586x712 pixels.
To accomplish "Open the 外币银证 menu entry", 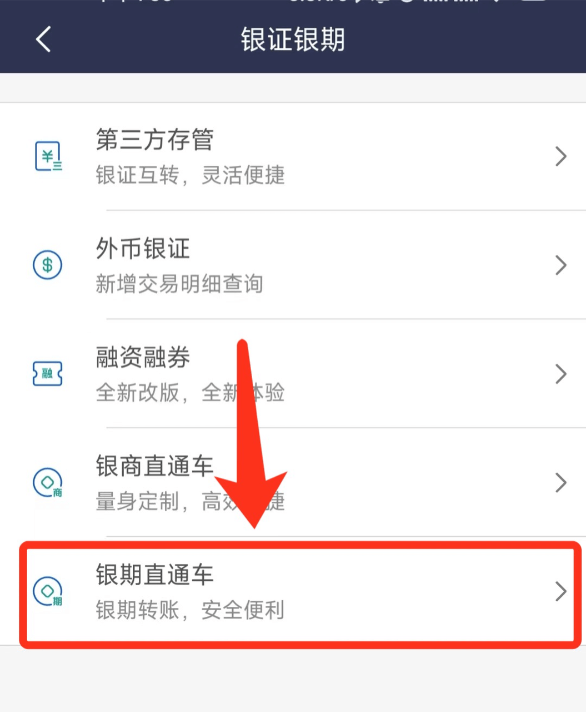I will click(x=293, y=265).
